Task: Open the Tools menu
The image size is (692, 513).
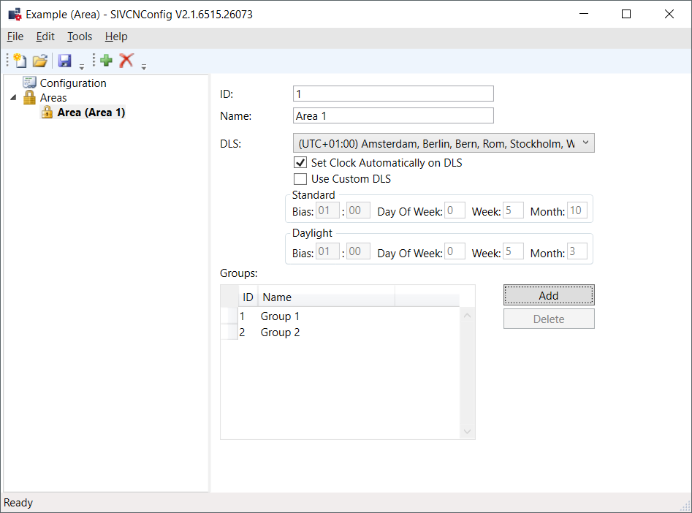Action: 80,37
